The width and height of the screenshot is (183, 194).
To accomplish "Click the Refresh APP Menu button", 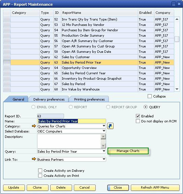I will pyautogui.click(x=155, y=187).
